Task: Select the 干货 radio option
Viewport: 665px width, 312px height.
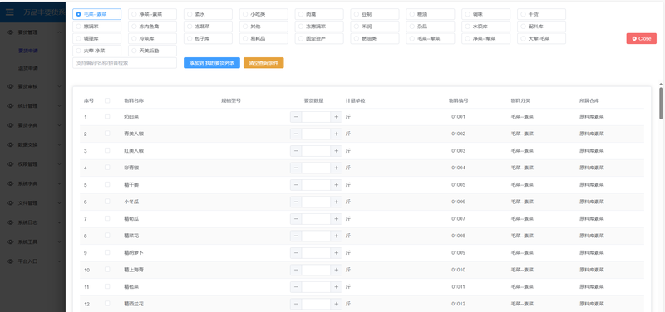Action: tap(541, 14)
